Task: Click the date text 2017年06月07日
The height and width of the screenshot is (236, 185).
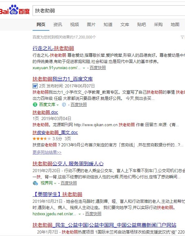Action: [x=80, y=86]
